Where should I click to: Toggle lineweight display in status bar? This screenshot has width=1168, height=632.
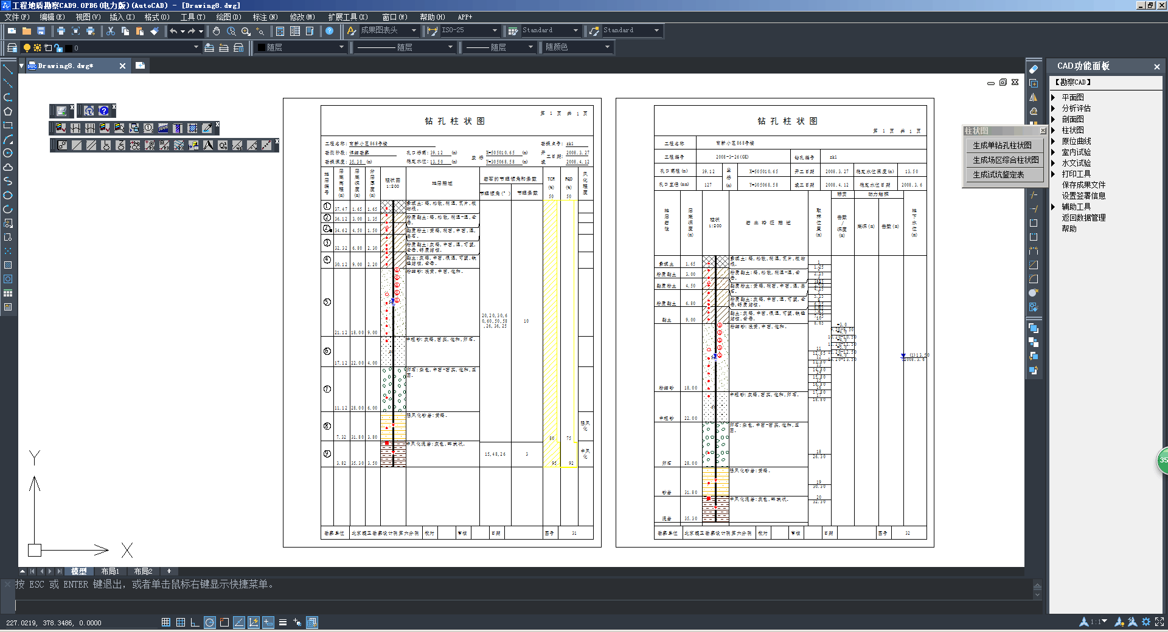283,622
